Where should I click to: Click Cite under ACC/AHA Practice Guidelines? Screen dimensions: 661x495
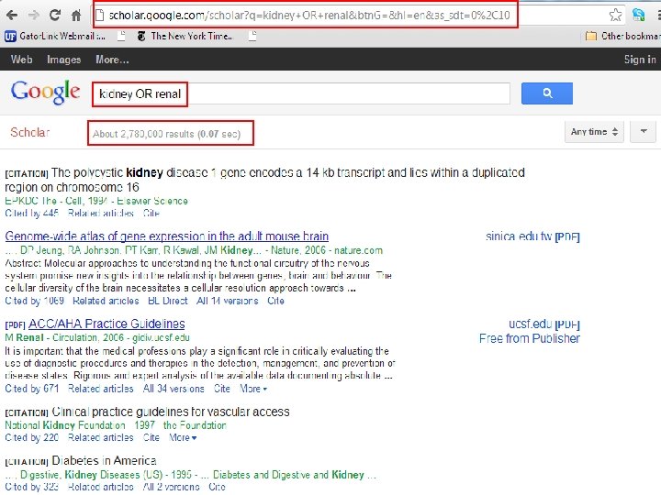(222, 389)
